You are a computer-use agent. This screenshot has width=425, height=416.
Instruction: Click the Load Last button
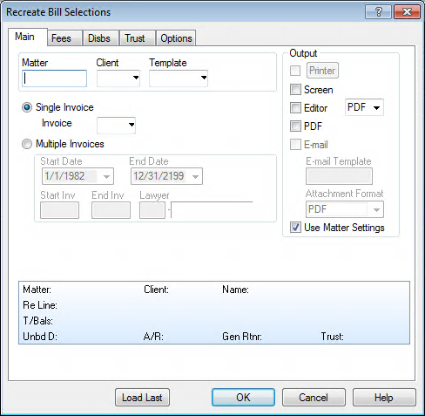tap(142, 398)
